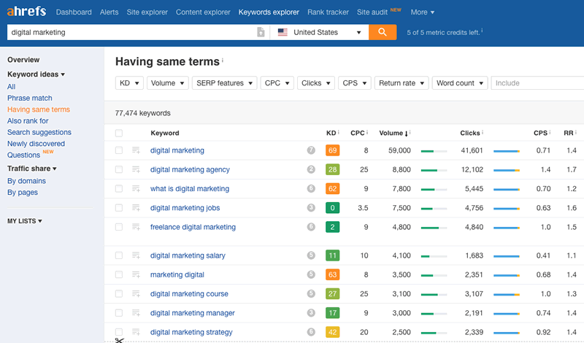Viewport: 584px width, 343px height.
Task: Open Site explorer in top navigation
Action: [147, 12]
